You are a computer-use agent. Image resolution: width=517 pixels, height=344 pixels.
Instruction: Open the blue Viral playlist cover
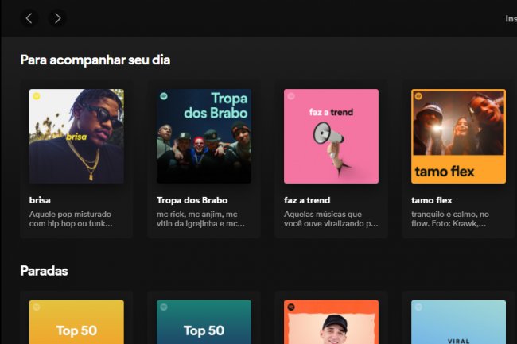[458, 323]
